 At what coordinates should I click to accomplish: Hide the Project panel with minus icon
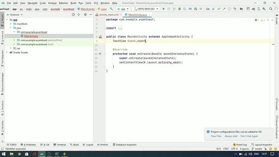[x=91, y=14]
